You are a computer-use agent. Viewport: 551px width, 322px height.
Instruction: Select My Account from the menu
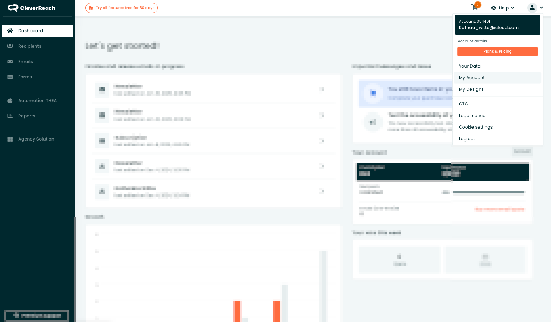click(472, 78)
